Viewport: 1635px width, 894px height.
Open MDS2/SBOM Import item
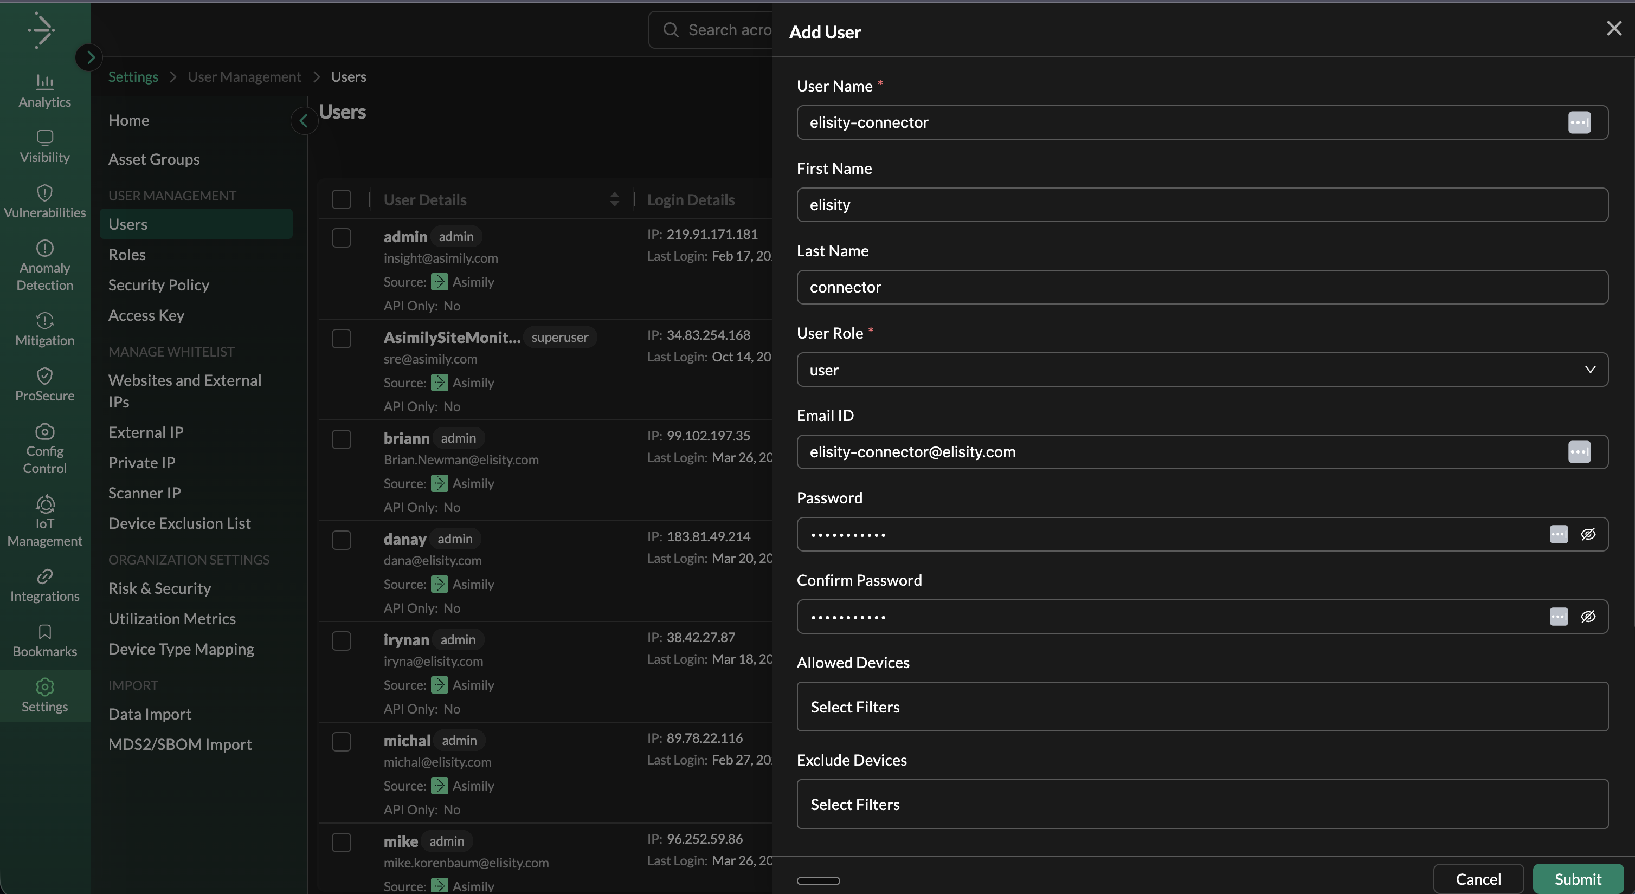point(181,745)
